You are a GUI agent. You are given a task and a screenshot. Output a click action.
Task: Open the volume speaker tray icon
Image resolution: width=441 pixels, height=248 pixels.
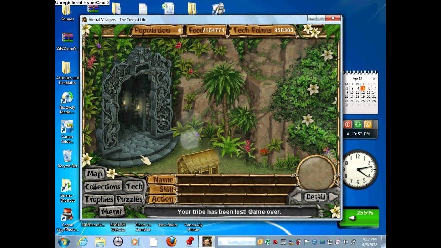[345, 242]
